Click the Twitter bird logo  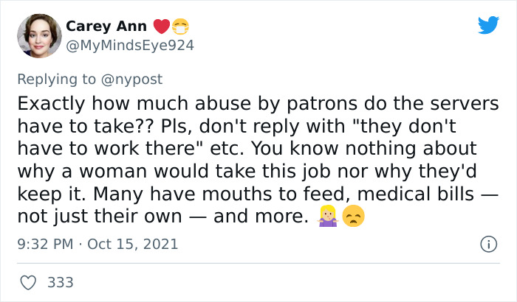pyautogui.click(x=488, y=26)
